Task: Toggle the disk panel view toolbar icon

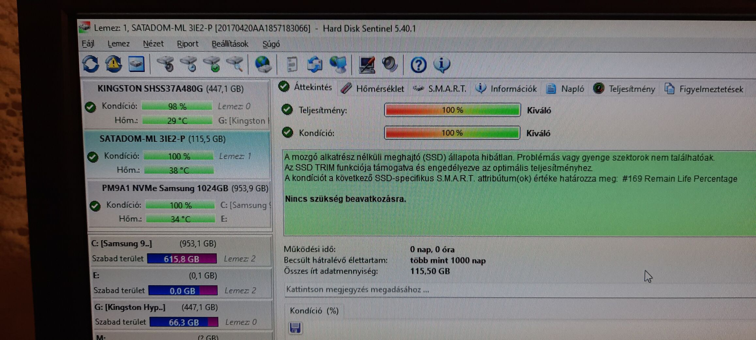Action: [x=137, y=64]
